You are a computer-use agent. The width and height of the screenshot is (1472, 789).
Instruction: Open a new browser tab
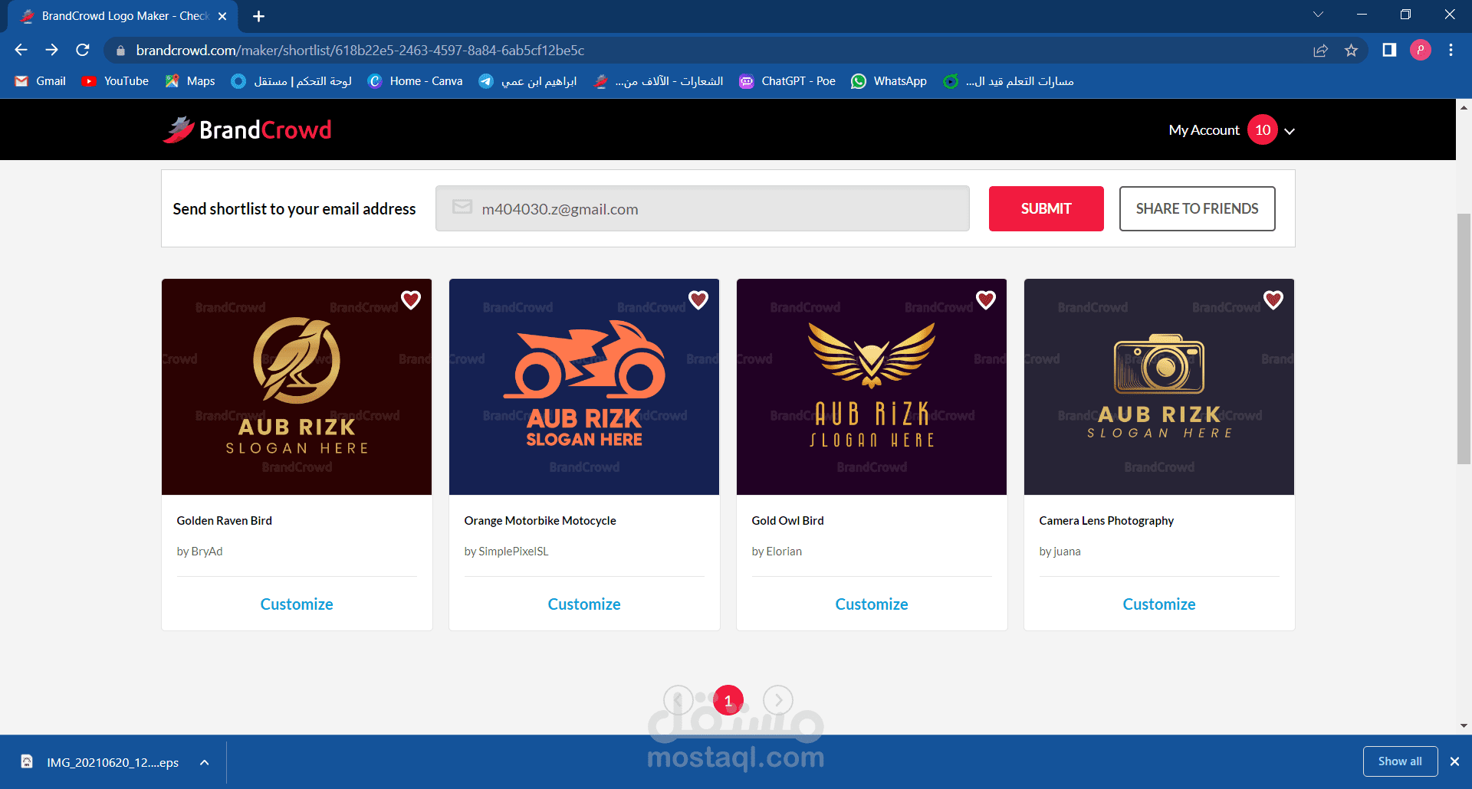[x=258, y=16]
